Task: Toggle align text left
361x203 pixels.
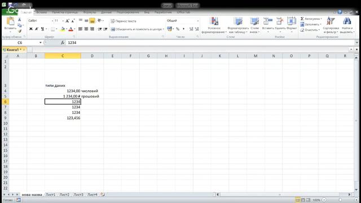Action: tap(80, 29)
